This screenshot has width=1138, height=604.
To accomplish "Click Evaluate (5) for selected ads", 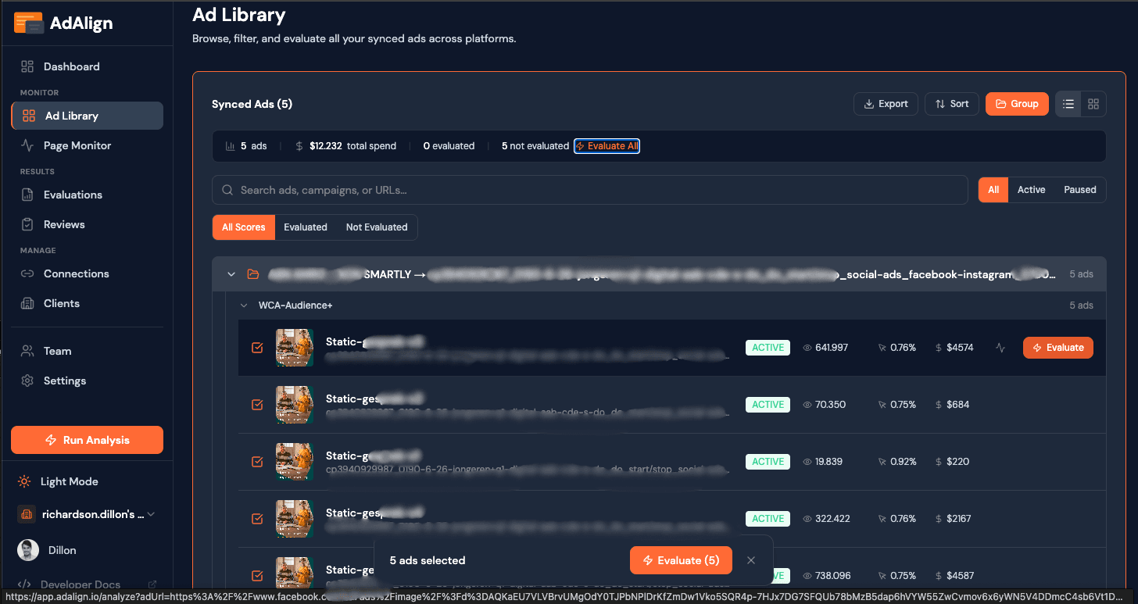I will (x=680, y=560).
